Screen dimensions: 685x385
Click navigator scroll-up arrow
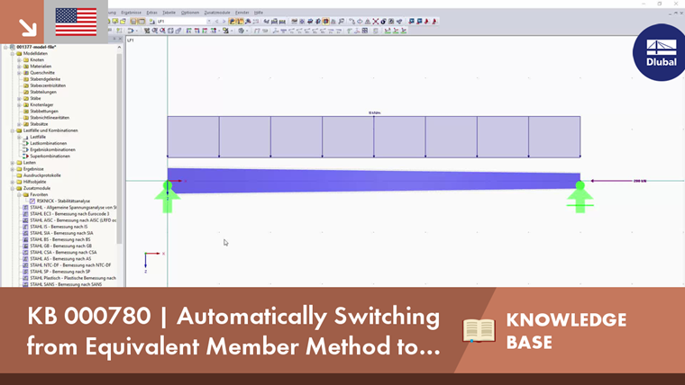tap(119, 47)
